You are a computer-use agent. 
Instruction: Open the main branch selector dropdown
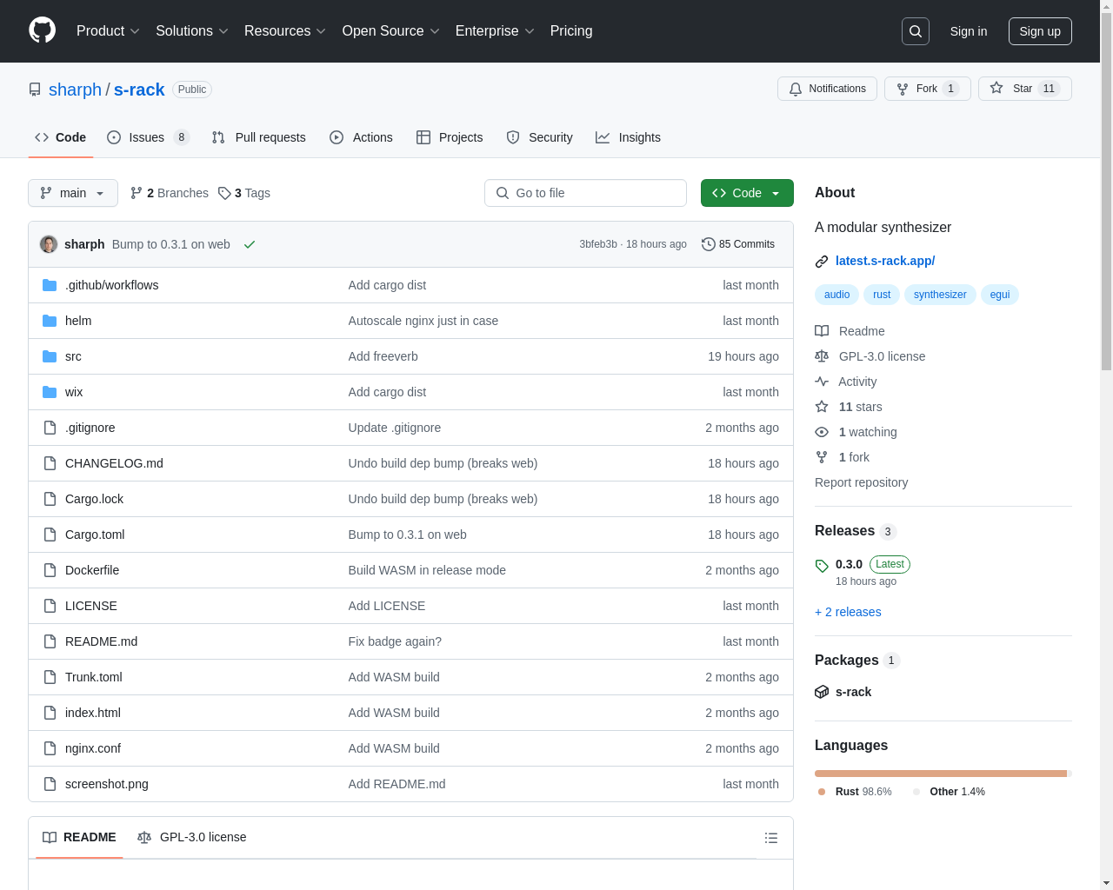pos(73,193)
